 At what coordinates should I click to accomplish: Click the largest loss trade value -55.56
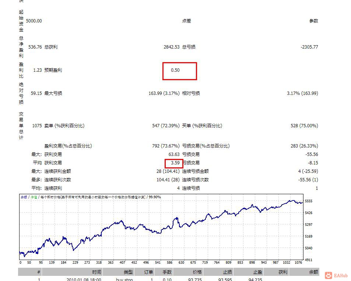[x=312, y=154]
